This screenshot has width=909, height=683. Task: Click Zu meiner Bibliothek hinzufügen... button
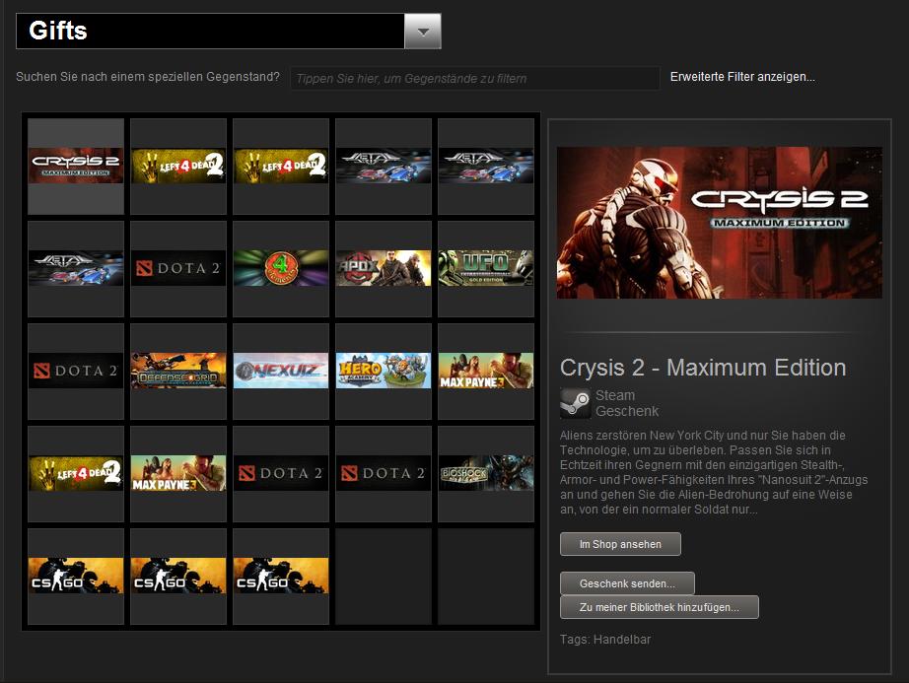click(660, 607)
